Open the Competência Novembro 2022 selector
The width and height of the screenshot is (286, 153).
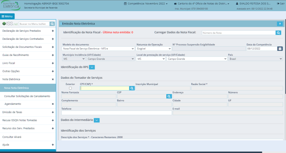pyautogui.click(x=146, y=3)
